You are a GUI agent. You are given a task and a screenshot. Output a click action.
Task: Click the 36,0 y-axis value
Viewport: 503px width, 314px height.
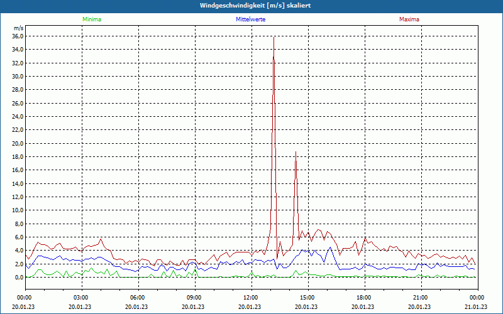click(x=18, y=36)
